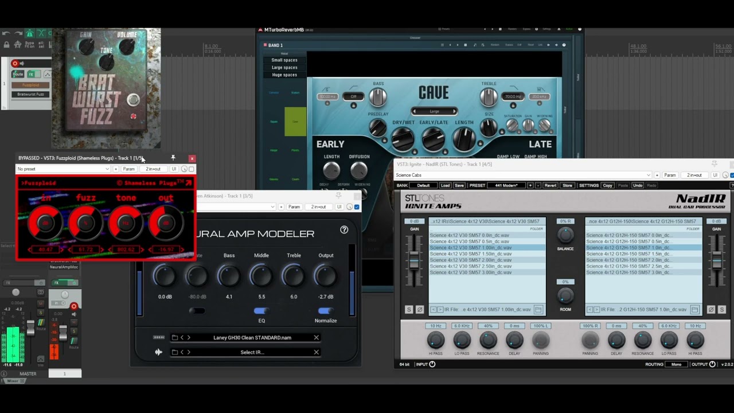734x413 pixels.
Task: Toggle the noise gate switch in Neural Amp Modeler
Action: (x=197, y=311)
